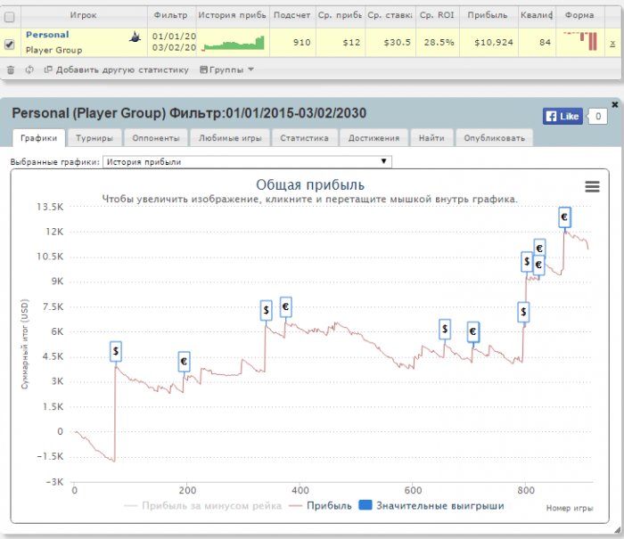Remove the Personal row with x link
624x539 pixels.
[612, 44]
